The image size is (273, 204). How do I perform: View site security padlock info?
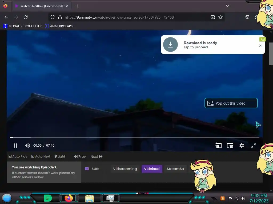coord(60,17)
